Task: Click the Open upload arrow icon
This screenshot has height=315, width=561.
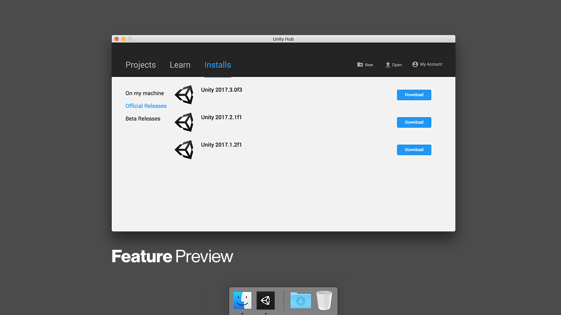Action: click(388, 64)
